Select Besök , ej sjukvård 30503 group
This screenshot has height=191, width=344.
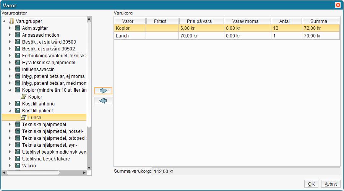click(49, 42)
